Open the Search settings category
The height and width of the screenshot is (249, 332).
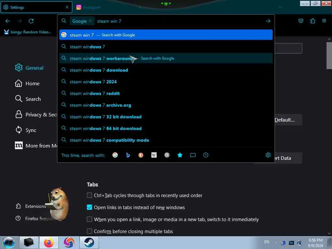[x=28, y=99]
